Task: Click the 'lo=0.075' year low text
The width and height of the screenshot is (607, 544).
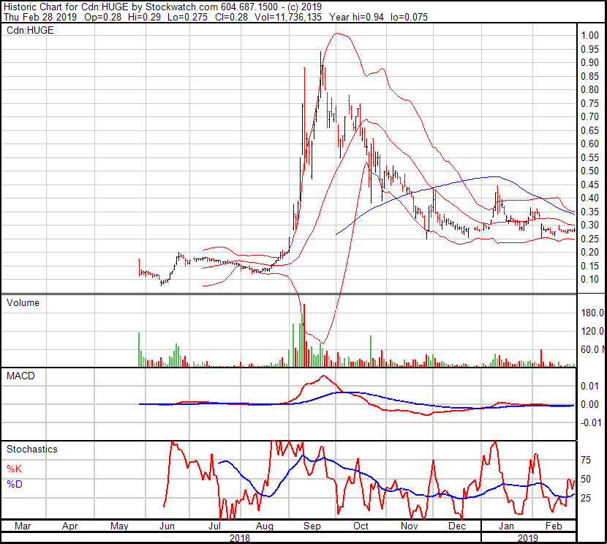Action: [x=410, y=17]
